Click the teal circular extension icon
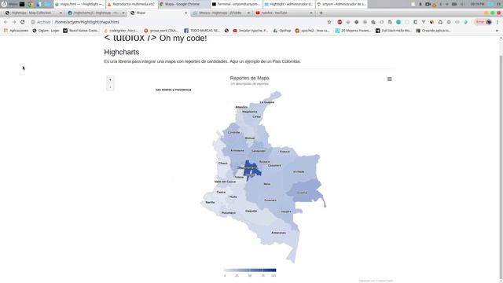 [x=398, y=22]
